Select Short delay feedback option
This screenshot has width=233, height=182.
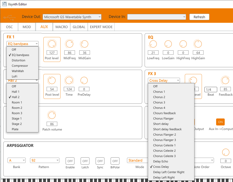[171, 129]
